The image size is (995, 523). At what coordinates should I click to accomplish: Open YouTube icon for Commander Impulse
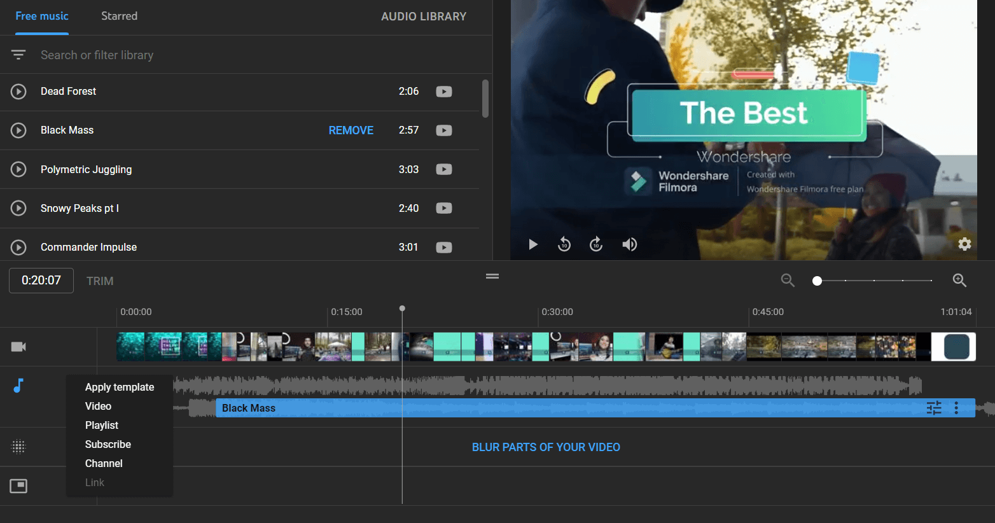click(444, 247)
